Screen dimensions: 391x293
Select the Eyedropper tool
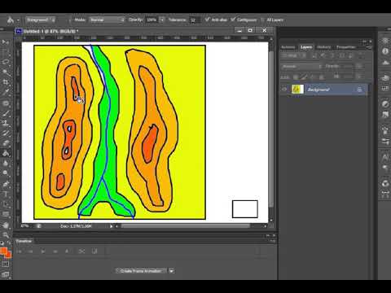6,92
